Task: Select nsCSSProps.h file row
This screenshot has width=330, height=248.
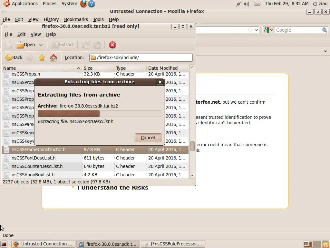Action: (x=95, y=74)
